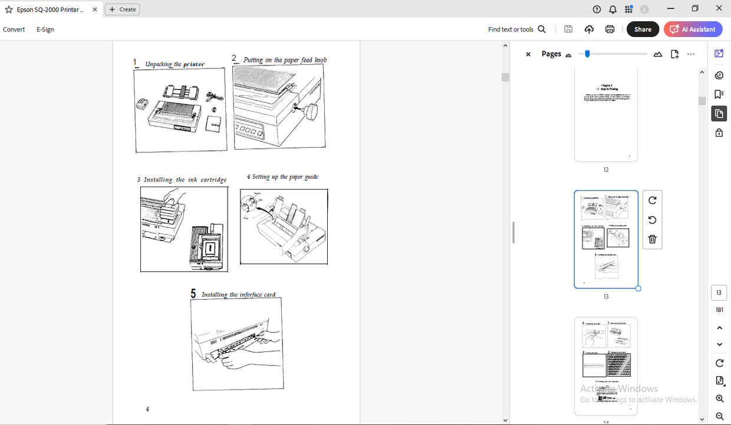Save the document with the save icon
The height and width of the screenshot is (425, 731).
coord(568,29)
